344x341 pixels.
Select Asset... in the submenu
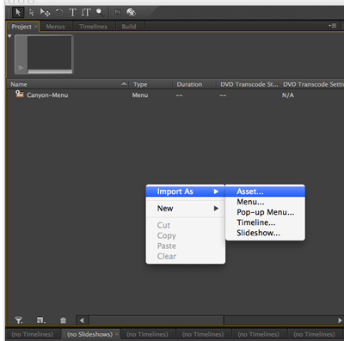(x=265, y=192)
